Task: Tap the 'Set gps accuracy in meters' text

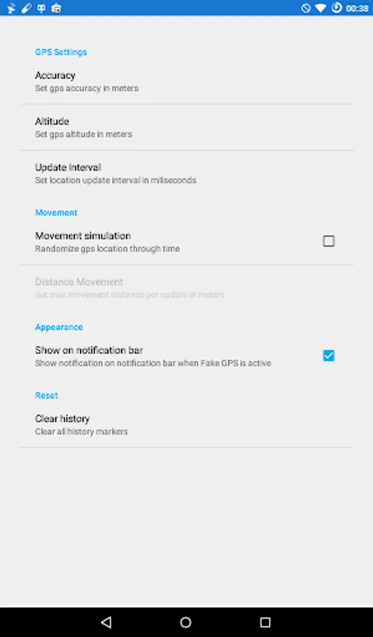Action: 86,88
